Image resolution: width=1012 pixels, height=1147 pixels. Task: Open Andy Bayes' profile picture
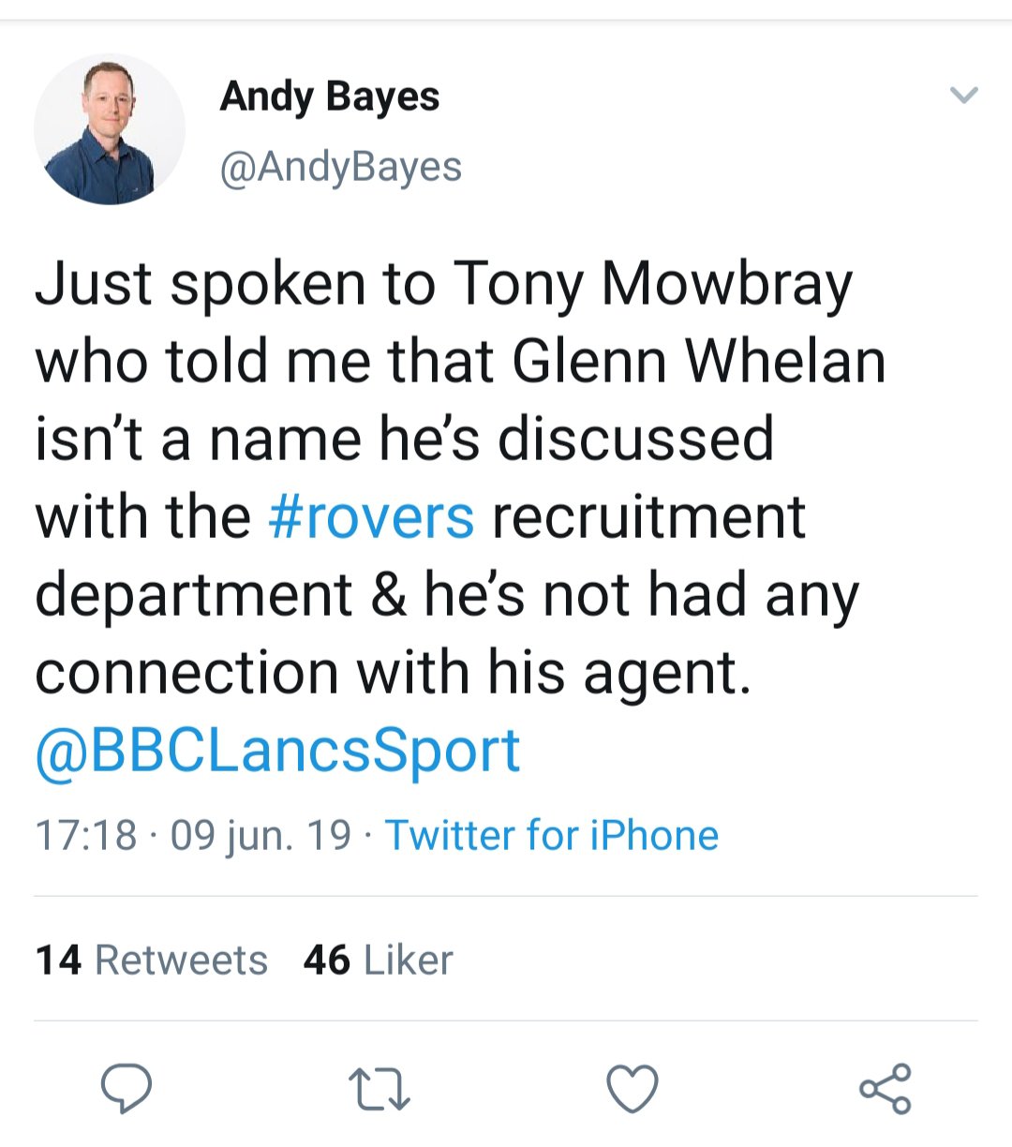click(x=110, y=129)
